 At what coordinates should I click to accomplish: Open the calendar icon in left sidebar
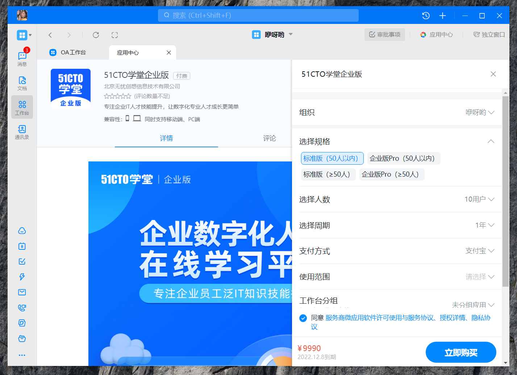(22, 246)
